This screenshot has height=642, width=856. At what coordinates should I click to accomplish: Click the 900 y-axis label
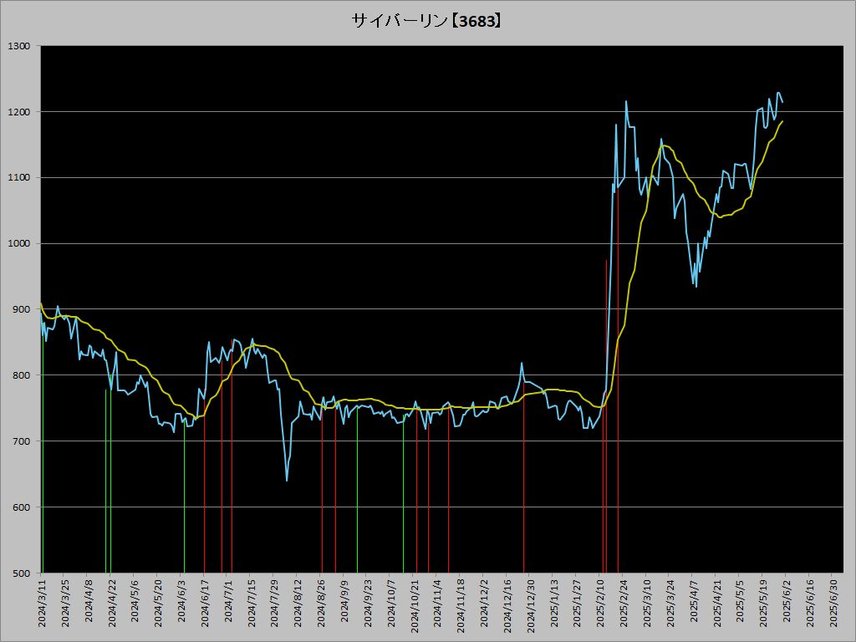click(x=21, y=309)
